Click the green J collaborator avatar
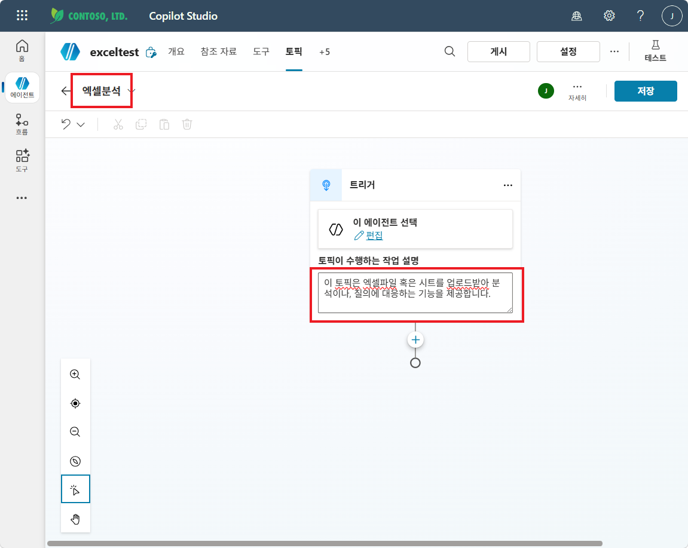Image resolution: width=688 pixels, height=548 pixels. click(546, 91)
